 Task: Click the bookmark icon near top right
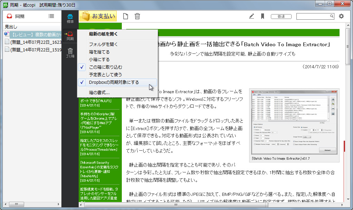coord(263,16)
